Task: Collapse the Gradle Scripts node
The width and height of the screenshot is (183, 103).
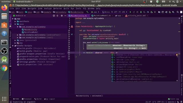Action: [13, 46]
